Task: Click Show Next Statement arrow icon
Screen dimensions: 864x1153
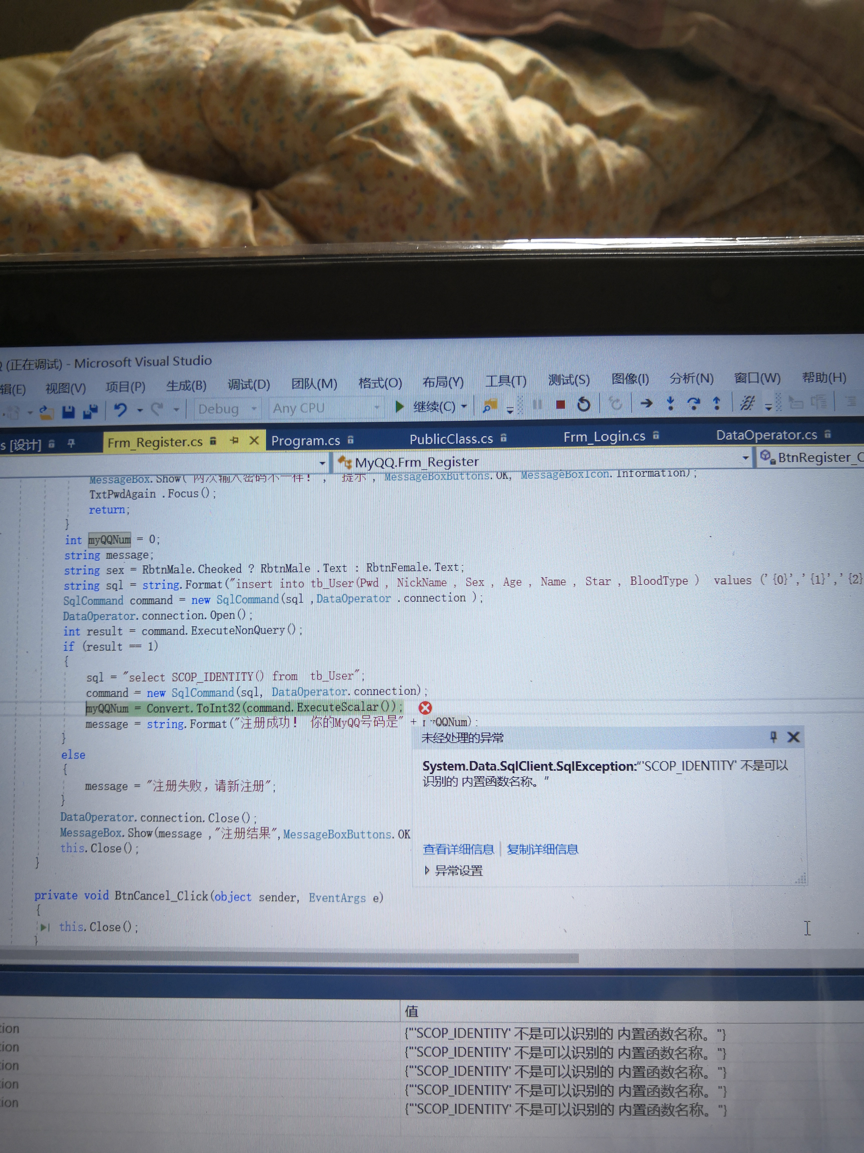Action: 646,403
